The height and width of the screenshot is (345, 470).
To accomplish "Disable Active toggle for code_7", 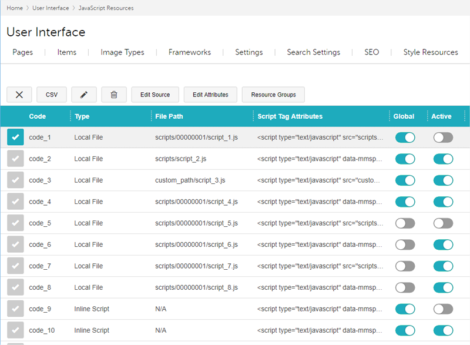I will pyautogui.click(x=443, y=266).
